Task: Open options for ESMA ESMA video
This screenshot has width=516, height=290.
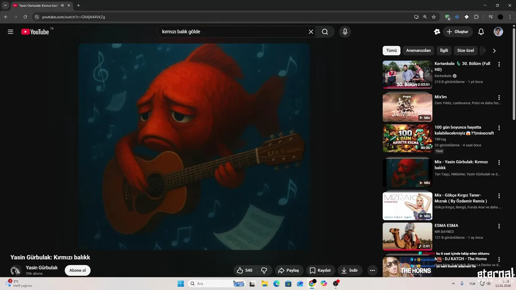Action: pyautogui.click(x=499, y=226)
